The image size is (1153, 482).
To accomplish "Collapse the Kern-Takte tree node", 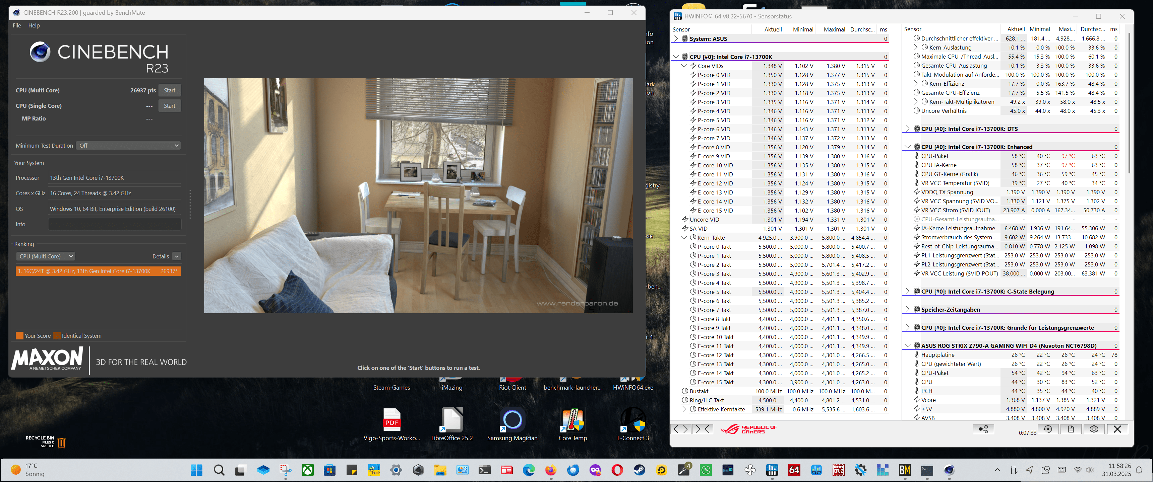I will [684, 238].
